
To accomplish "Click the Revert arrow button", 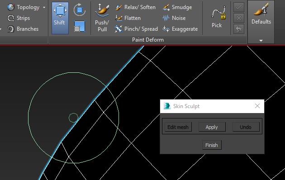I will point(239,29).
